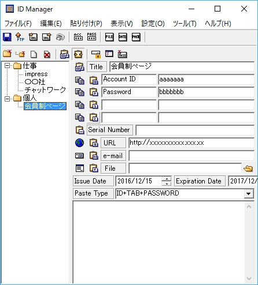
Task: Copy the Password value with the copy icon
Action: 79,92
